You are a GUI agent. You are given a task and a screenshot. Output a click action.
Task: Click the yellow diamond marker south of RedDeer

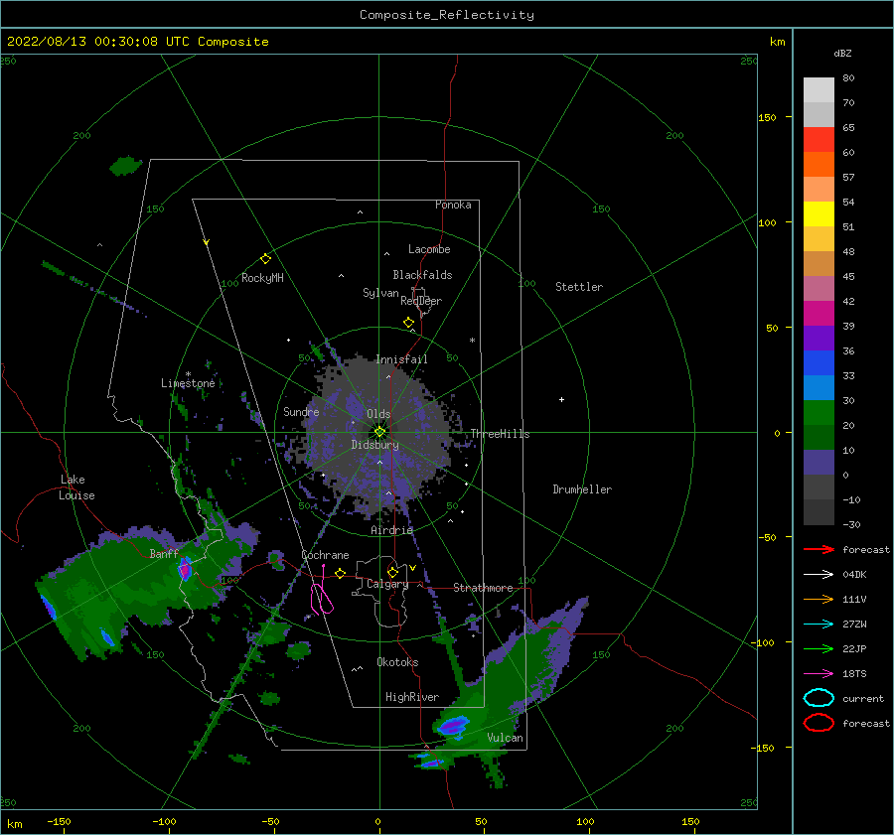[409, 323]
